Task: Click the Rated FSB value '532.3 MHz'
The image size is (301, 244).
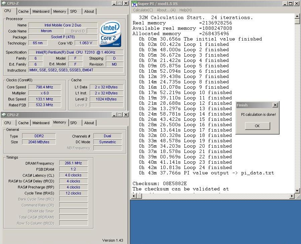Action: [x=45, y=105]
